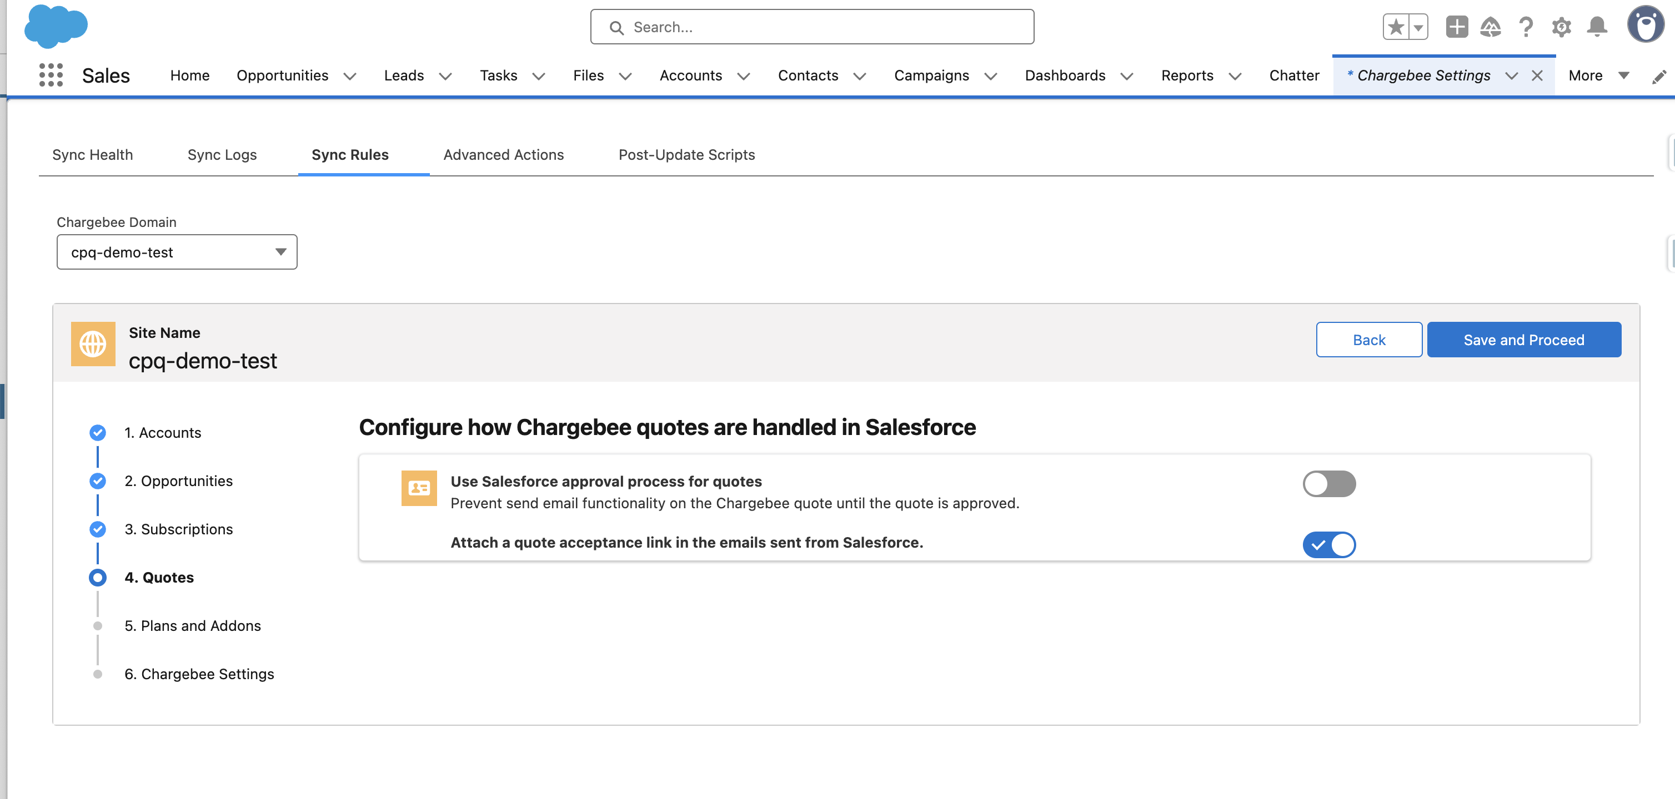Disable attaching quote acceptance link in emails

coord(1329,545)
